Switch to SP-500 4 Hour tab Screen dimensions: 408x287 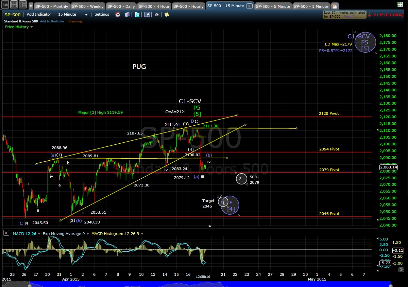point(154,6)
